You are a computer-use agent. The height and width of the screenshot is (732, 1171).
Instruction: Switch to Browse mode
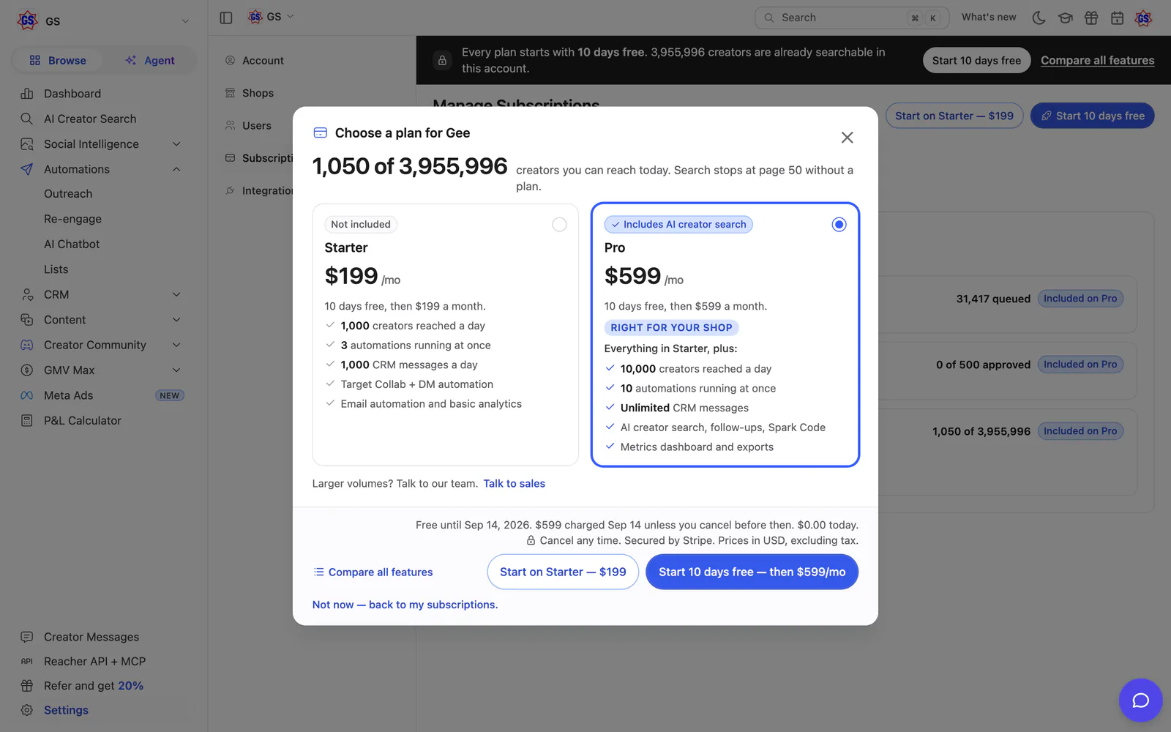58,61
